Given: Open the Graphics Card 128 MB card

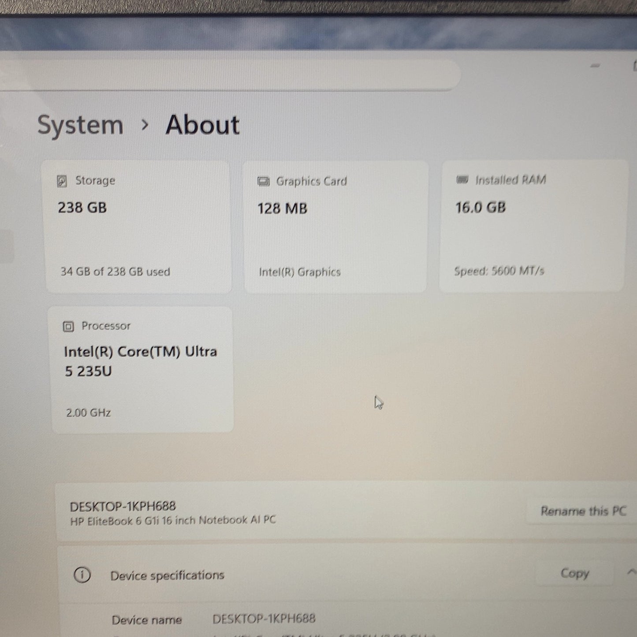Looking at the screenshot, I should click(x=335, y=227).
